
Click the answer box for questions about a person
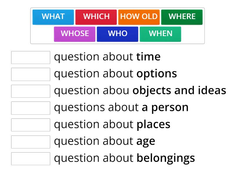[x=31, y=108]
